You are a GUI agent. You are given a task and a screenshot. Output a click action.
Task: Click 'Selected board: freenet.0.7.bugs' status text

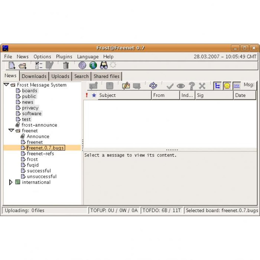222,210
